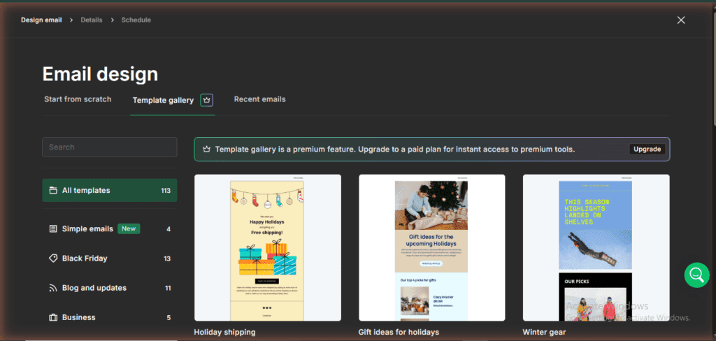
Task: Select Black Friday category
Action: click(110, 259)
